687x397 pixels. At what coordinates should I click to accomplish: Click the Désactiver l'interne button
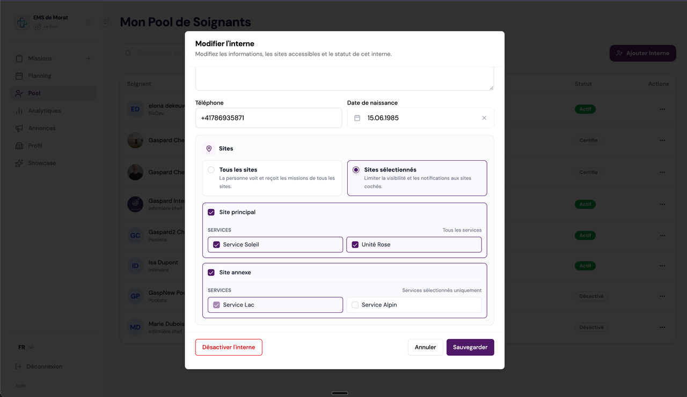(229, 347)
